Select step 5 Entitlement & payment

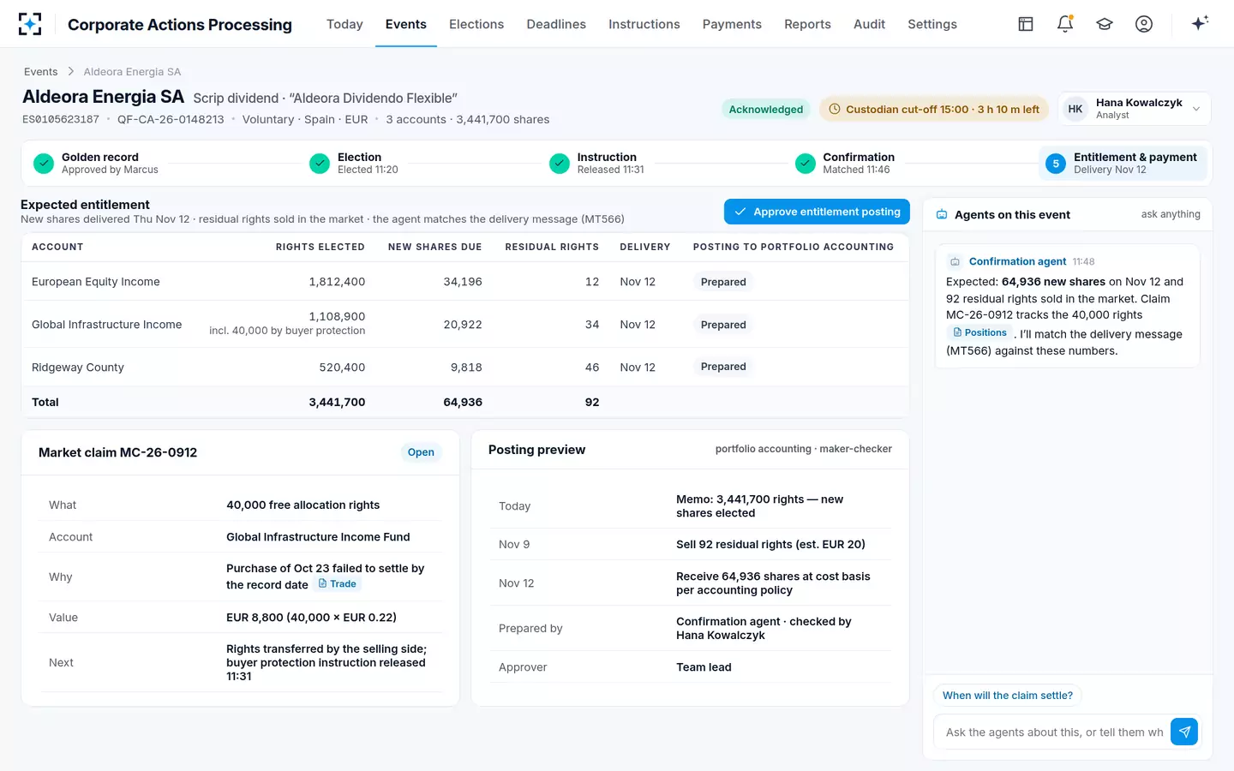pos(1123,164)
